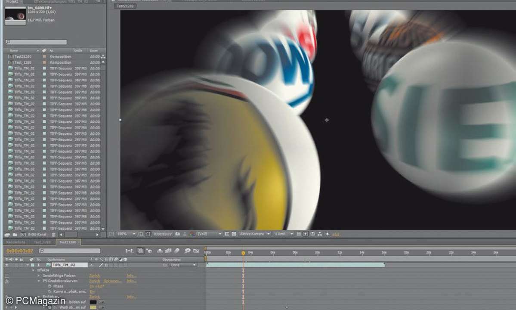
Task: Interpret footage icon in project panel
Action: 7,235
